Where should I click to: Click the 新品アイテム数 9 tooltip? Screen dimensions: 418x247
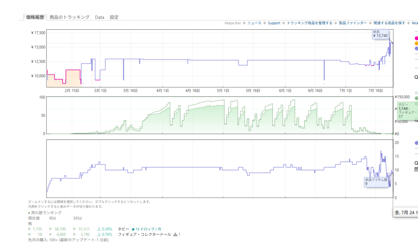coord(376,182)
